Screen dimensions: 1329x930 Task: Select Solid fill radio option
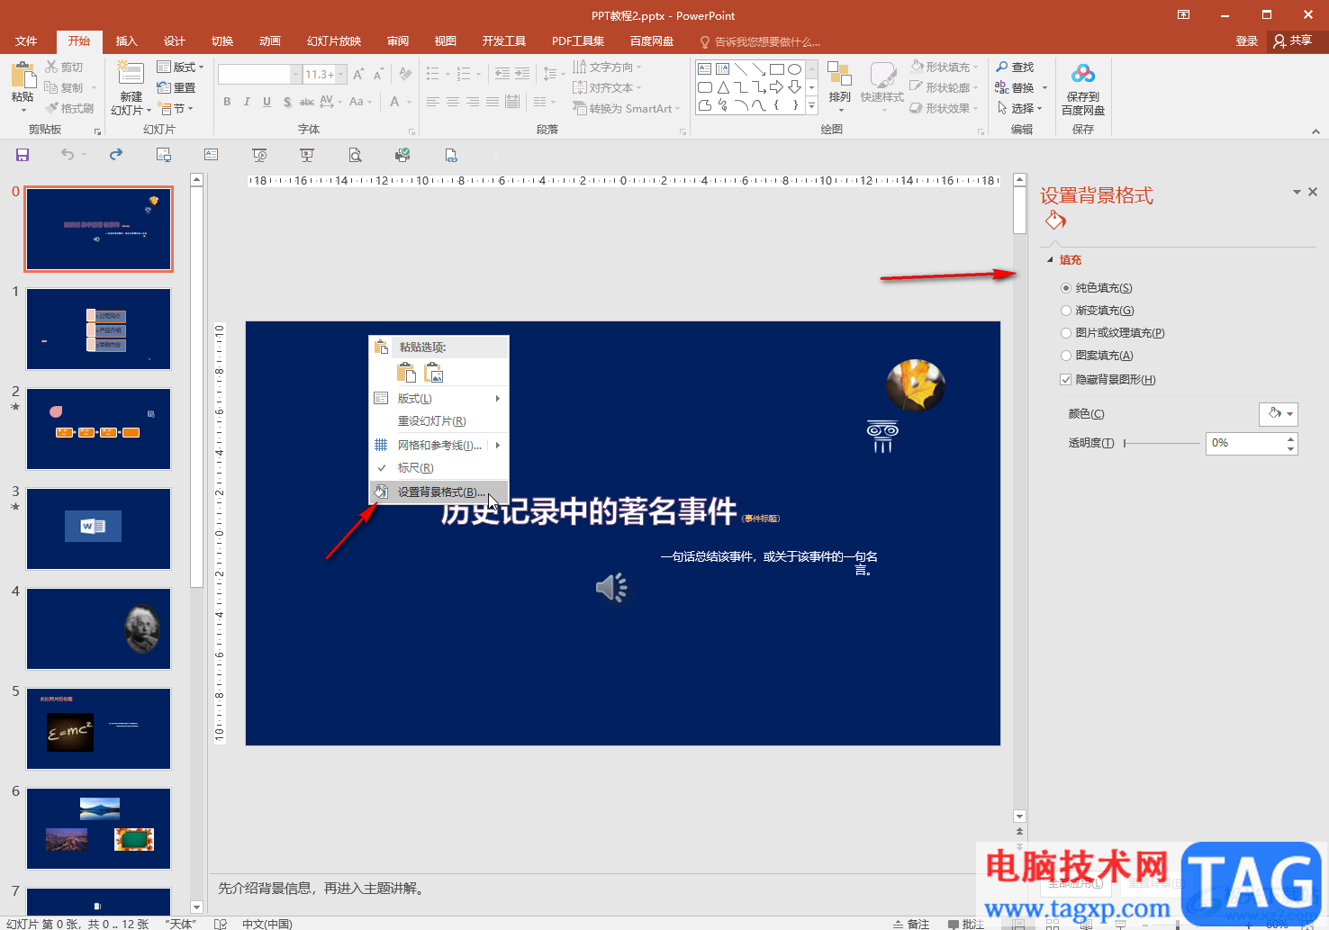(x=1066, y=288)
